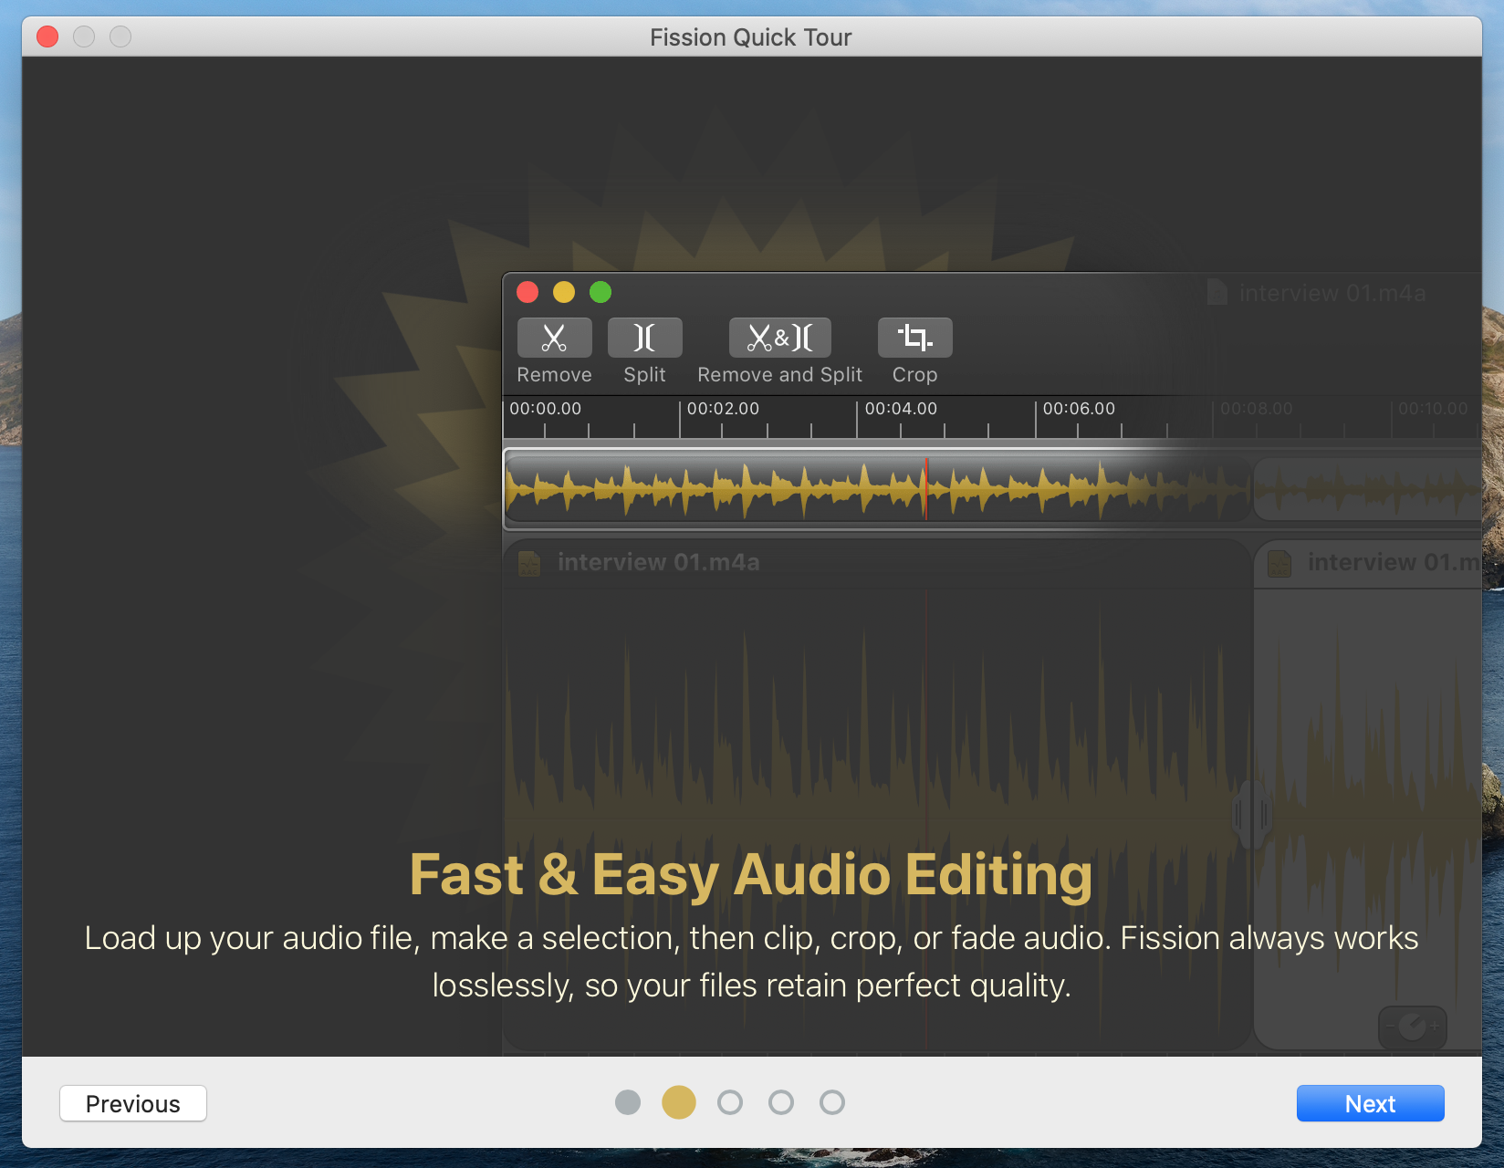Jump to the third tour page dot
This screenshot has height=1168, width=1504.
click(x=730, y=1102)
